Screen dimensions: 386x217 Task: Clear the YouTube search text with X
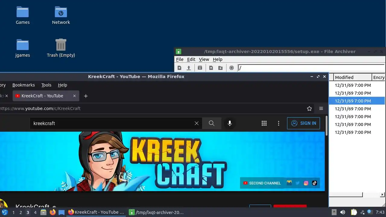coord(197,123)
